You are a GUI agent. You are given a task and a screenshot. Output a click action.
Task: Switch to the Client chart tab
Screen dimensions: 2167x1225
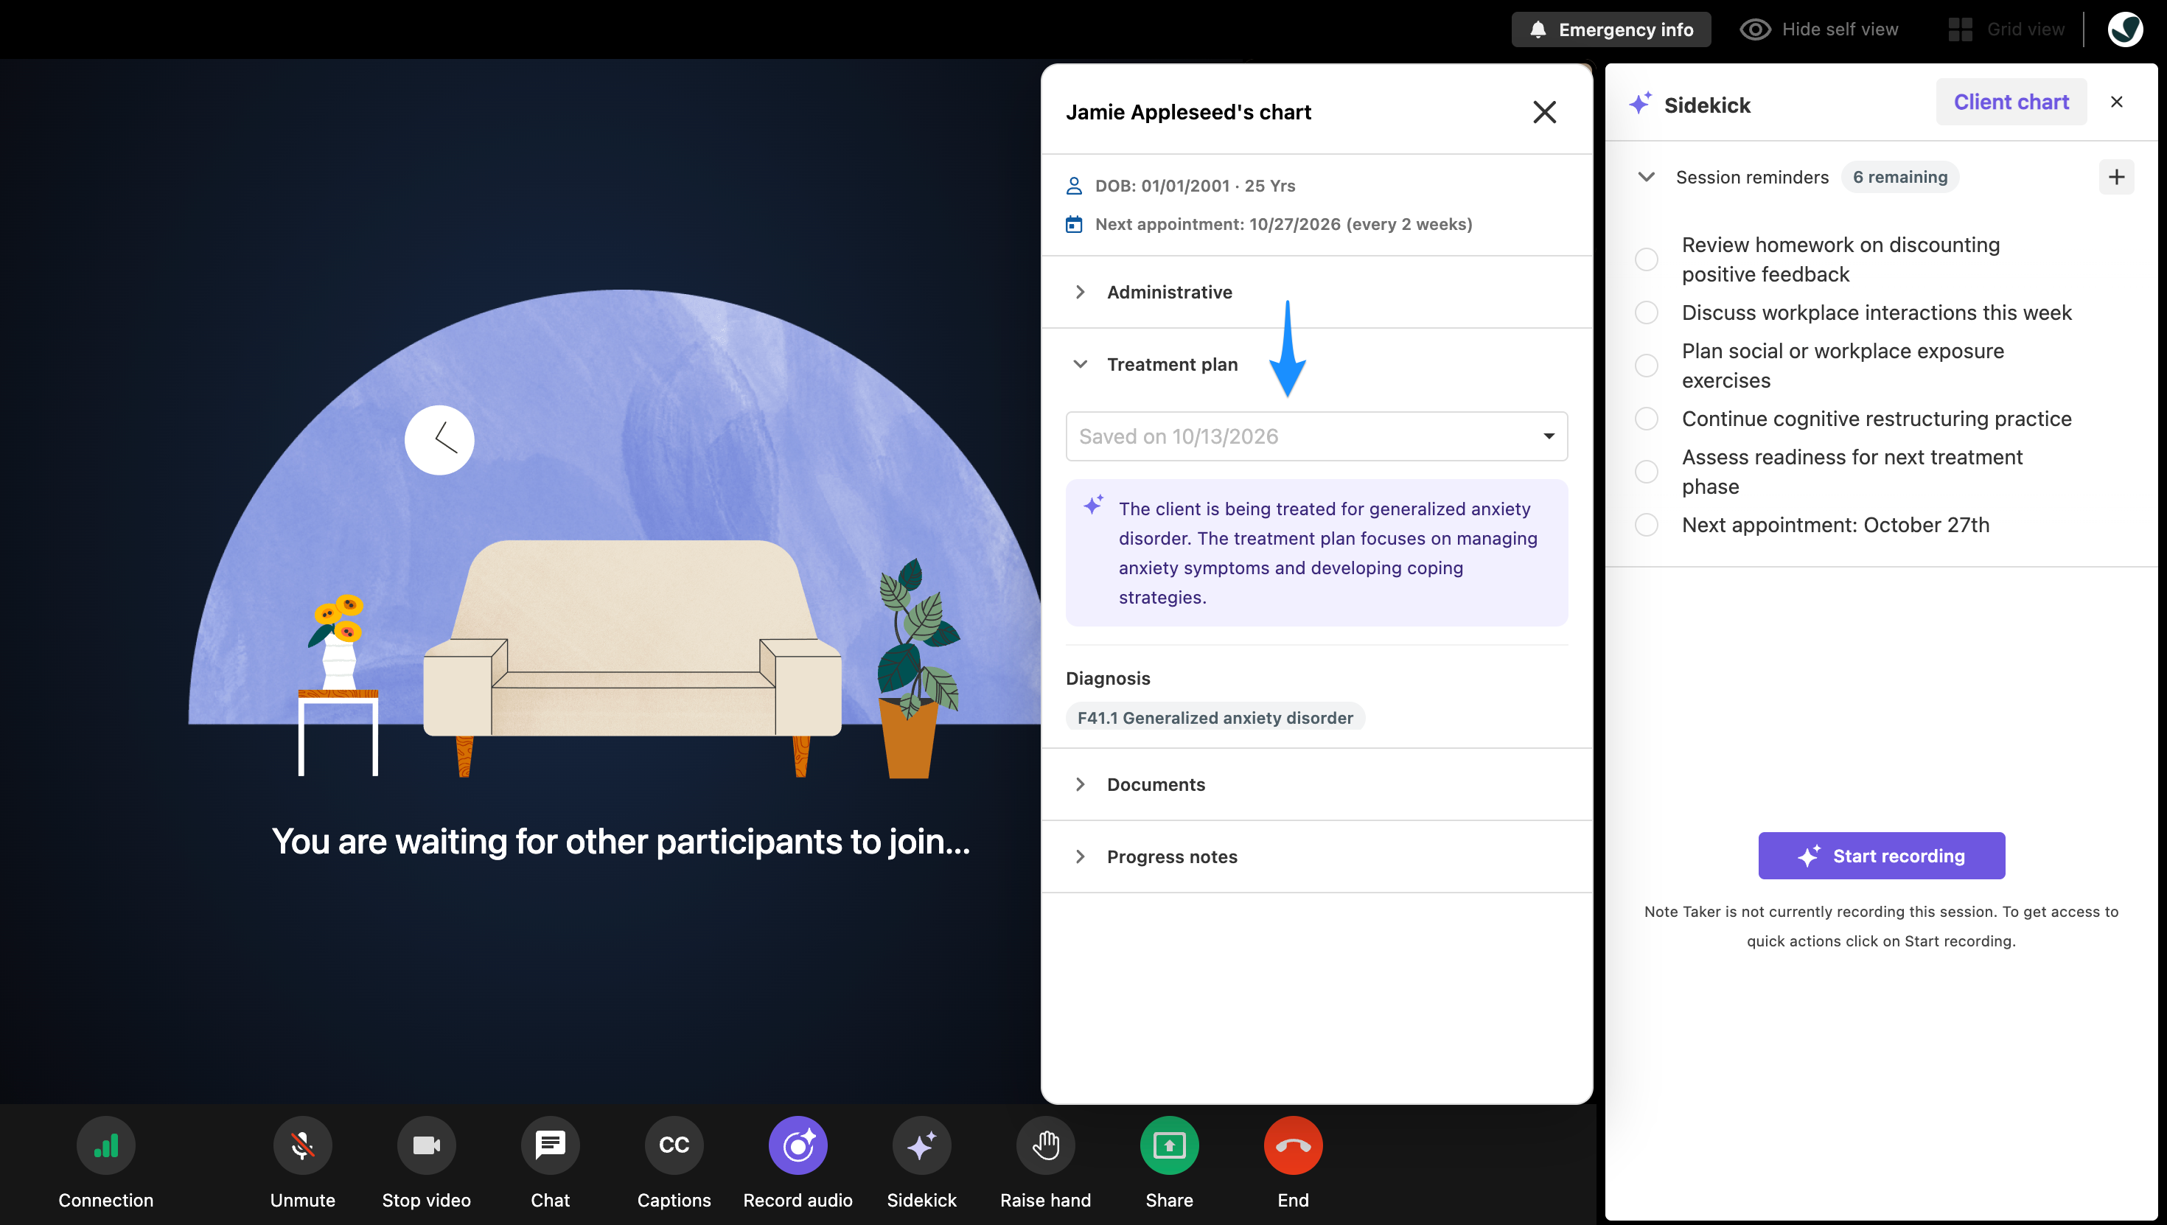coord(2011,102)
